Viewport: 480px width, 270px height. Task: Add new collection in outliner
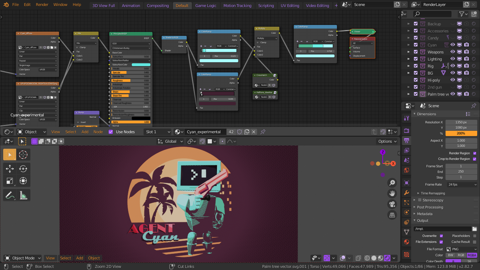click(474, 14)
